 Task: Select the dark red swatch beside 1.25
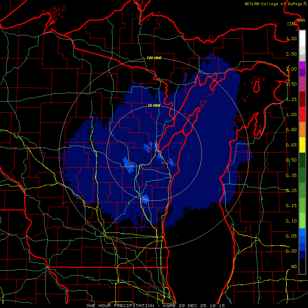[x=302, y=99]
